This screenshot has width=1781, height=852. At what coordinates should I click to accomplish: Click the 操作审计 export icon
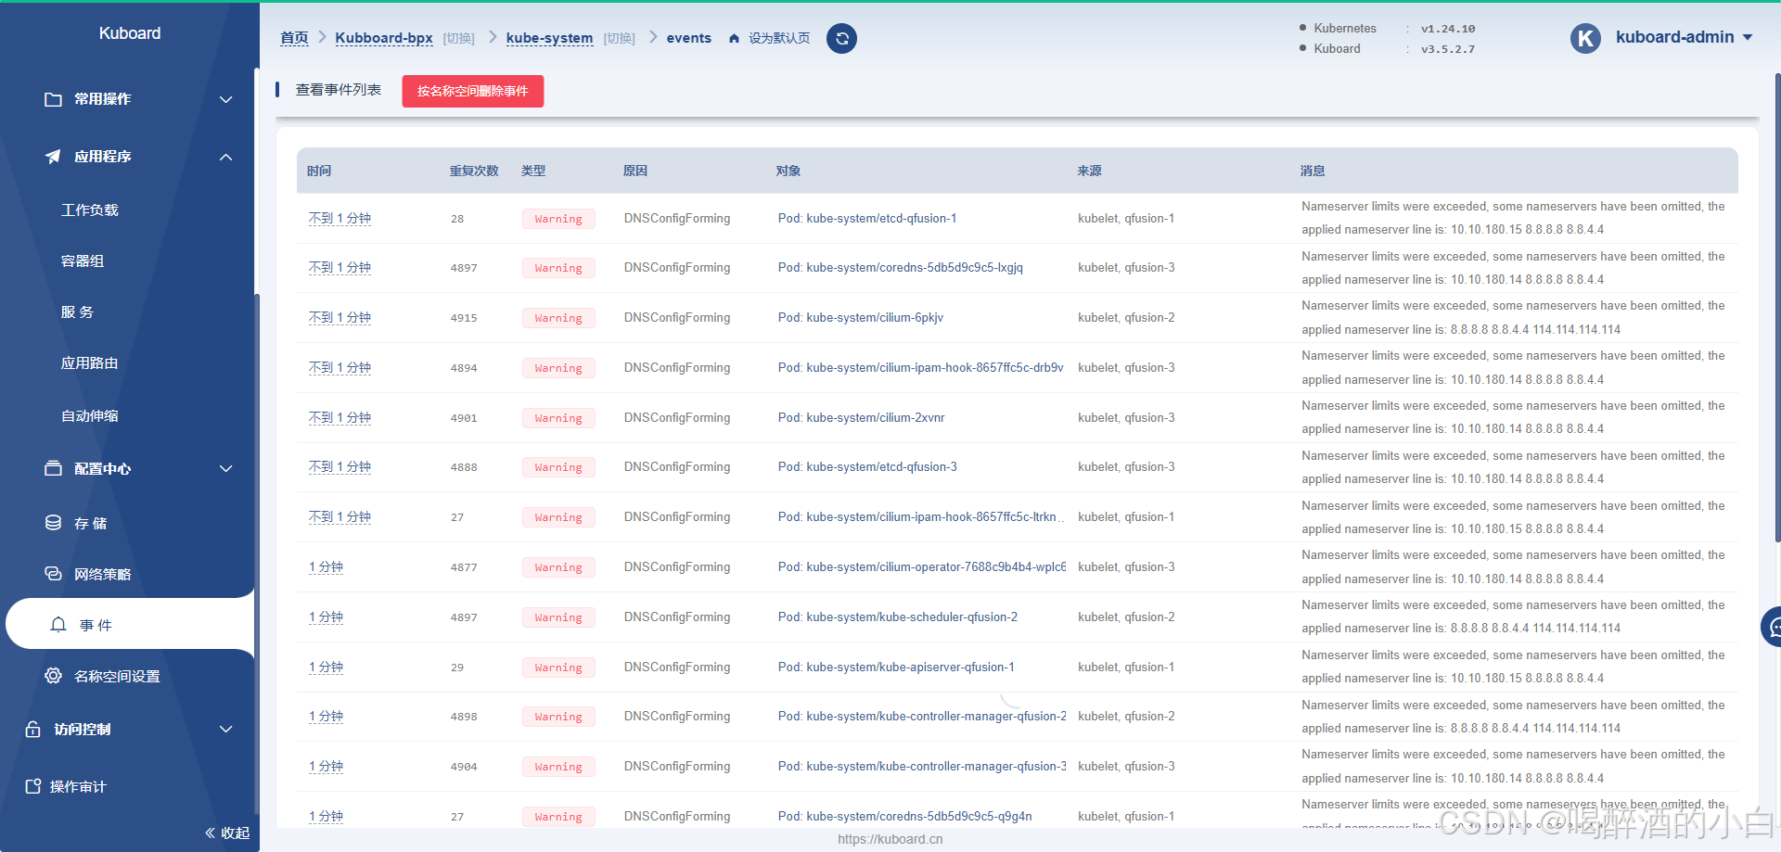pyautogui.click(x=33, y=786)
